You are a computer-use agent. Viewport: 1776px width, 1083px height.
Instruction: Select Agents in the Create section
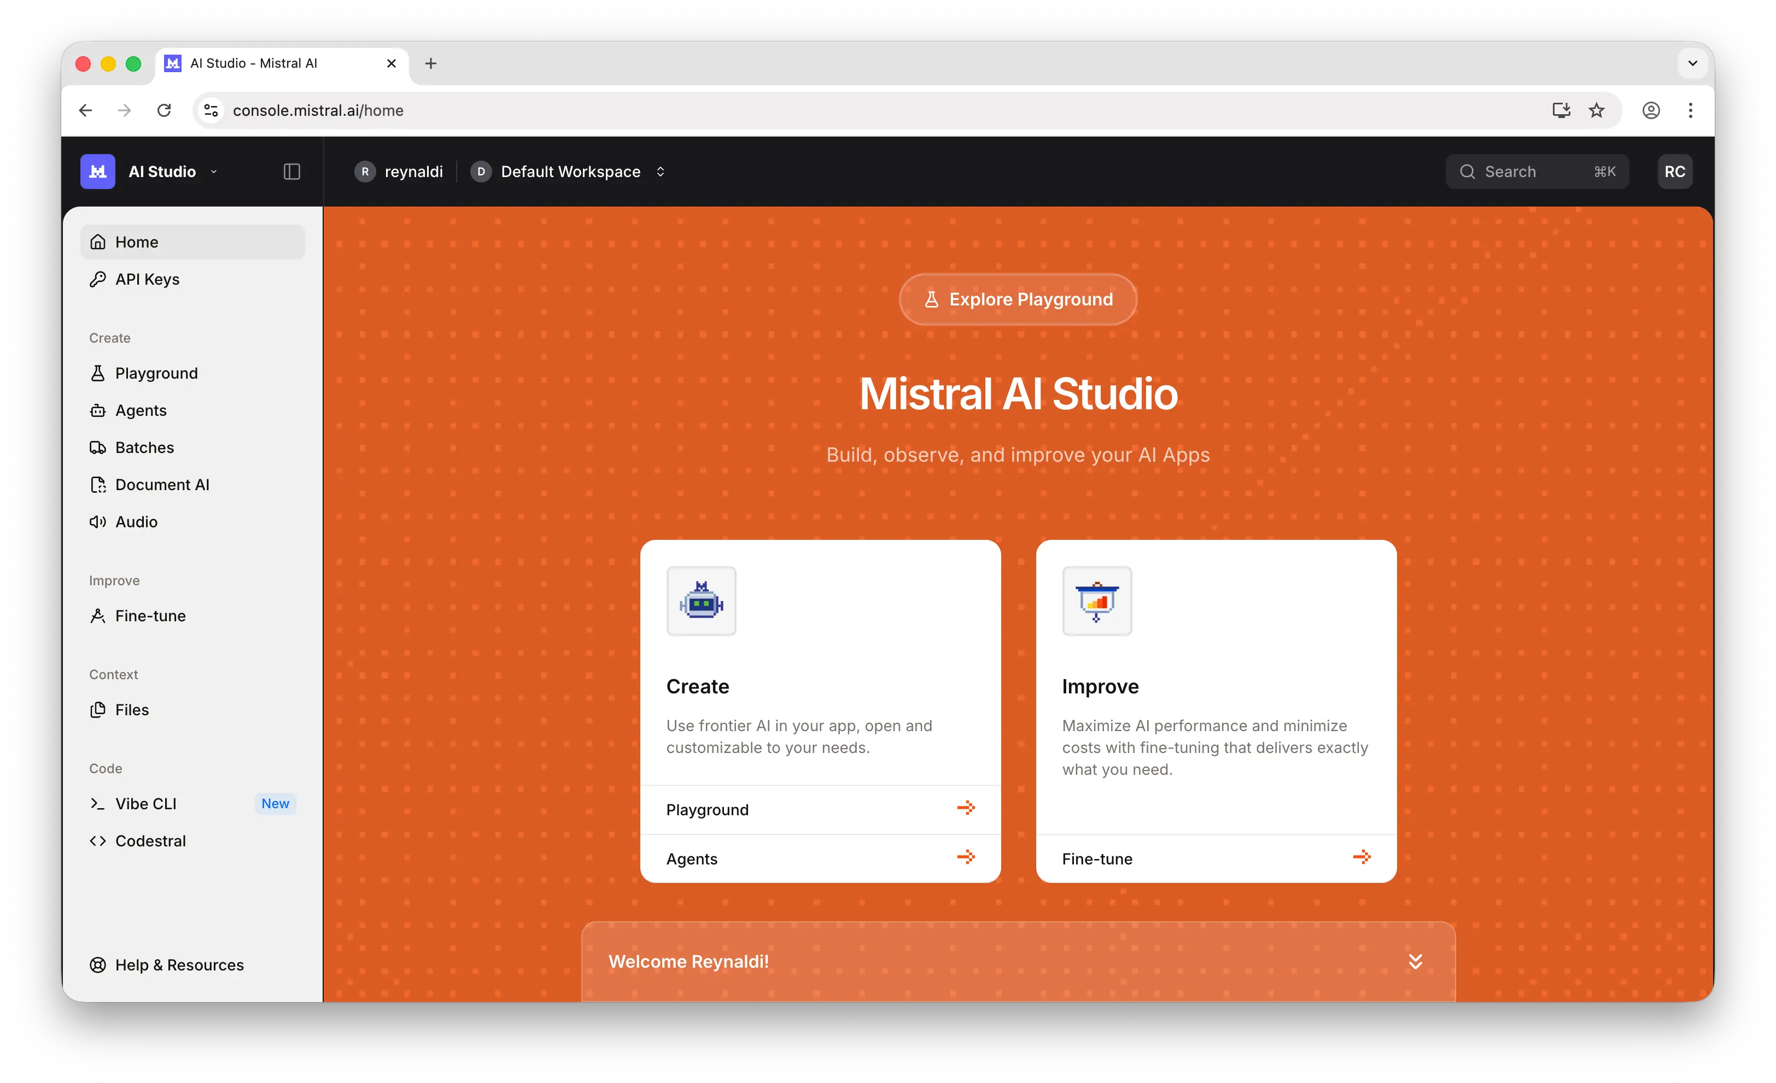click(x=141, y=410)
